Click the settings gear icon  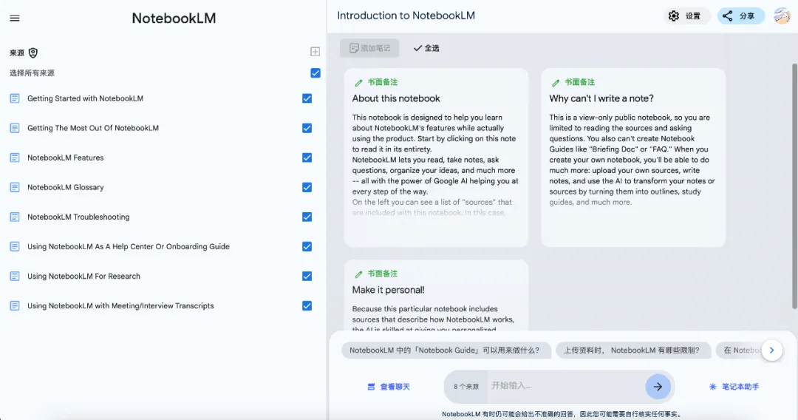pos(674,16)
